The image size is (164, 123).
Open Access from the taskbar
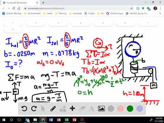59,120
